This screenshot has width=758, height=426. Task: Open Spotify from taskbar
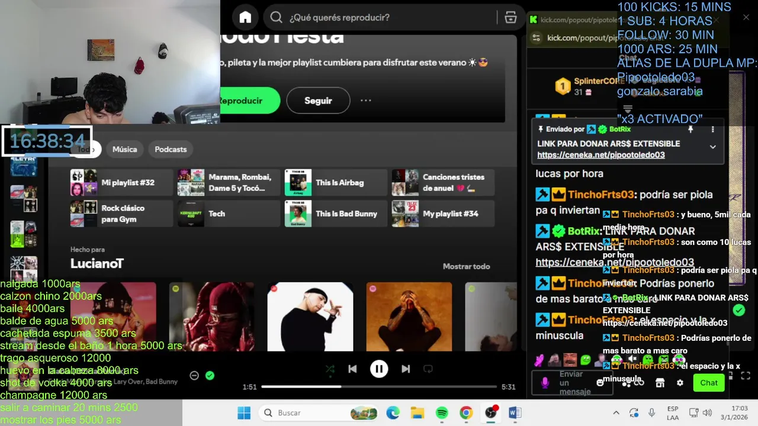pos(442,413)
